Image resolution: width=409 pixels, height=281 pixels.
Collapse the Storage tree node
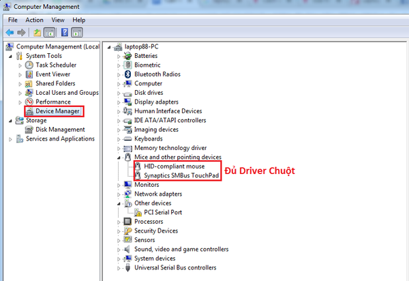10,121
